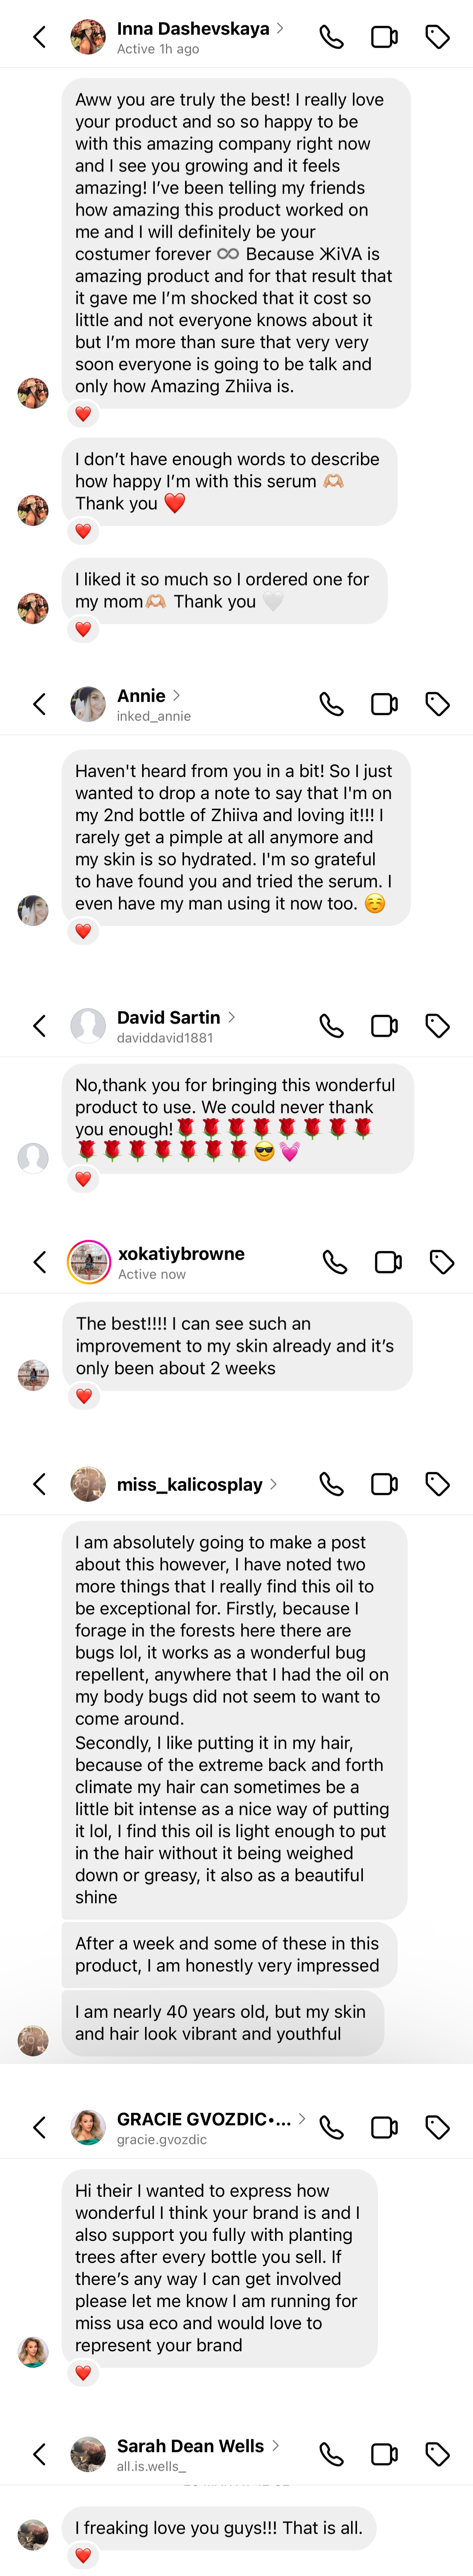
Task: Go back from xokatiybrowne's chat
Action: pos(40,1262)
